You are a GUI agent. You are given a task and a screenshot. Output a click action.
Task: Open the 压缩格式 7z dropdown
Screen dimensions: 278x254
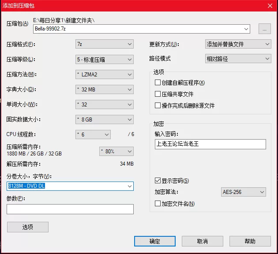pyautogui.click(x=105, y=44)
